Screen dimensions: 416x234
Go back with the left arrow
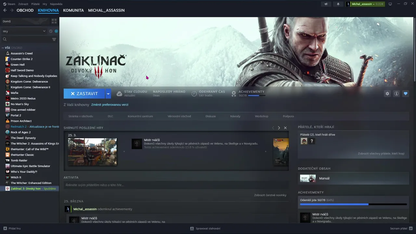pyautogui.click(x=5, y=10)
